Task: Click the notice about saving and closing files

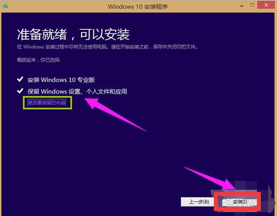Action: (x=107, y=47)
